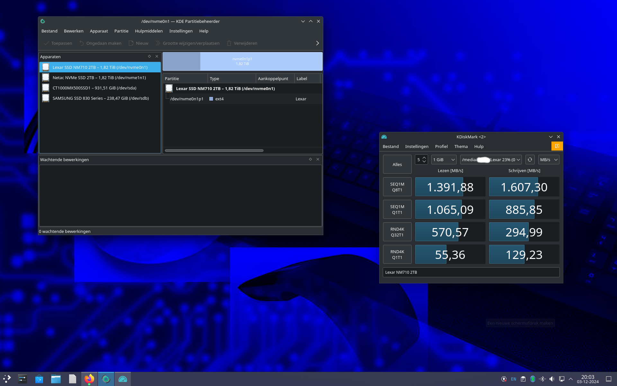Open the clipboard tray icon
This screenshot has width=617, height=386.
tap(523, 379)
